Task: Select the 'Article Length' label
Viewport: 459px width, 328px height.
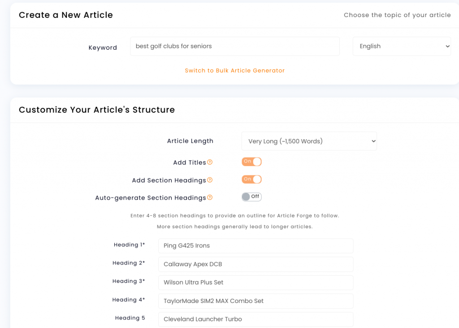Action: pyautogui.click(x=190, y=141)
